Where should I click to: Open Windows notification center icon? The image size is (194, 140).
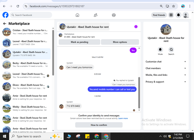[x=188, y=136]
